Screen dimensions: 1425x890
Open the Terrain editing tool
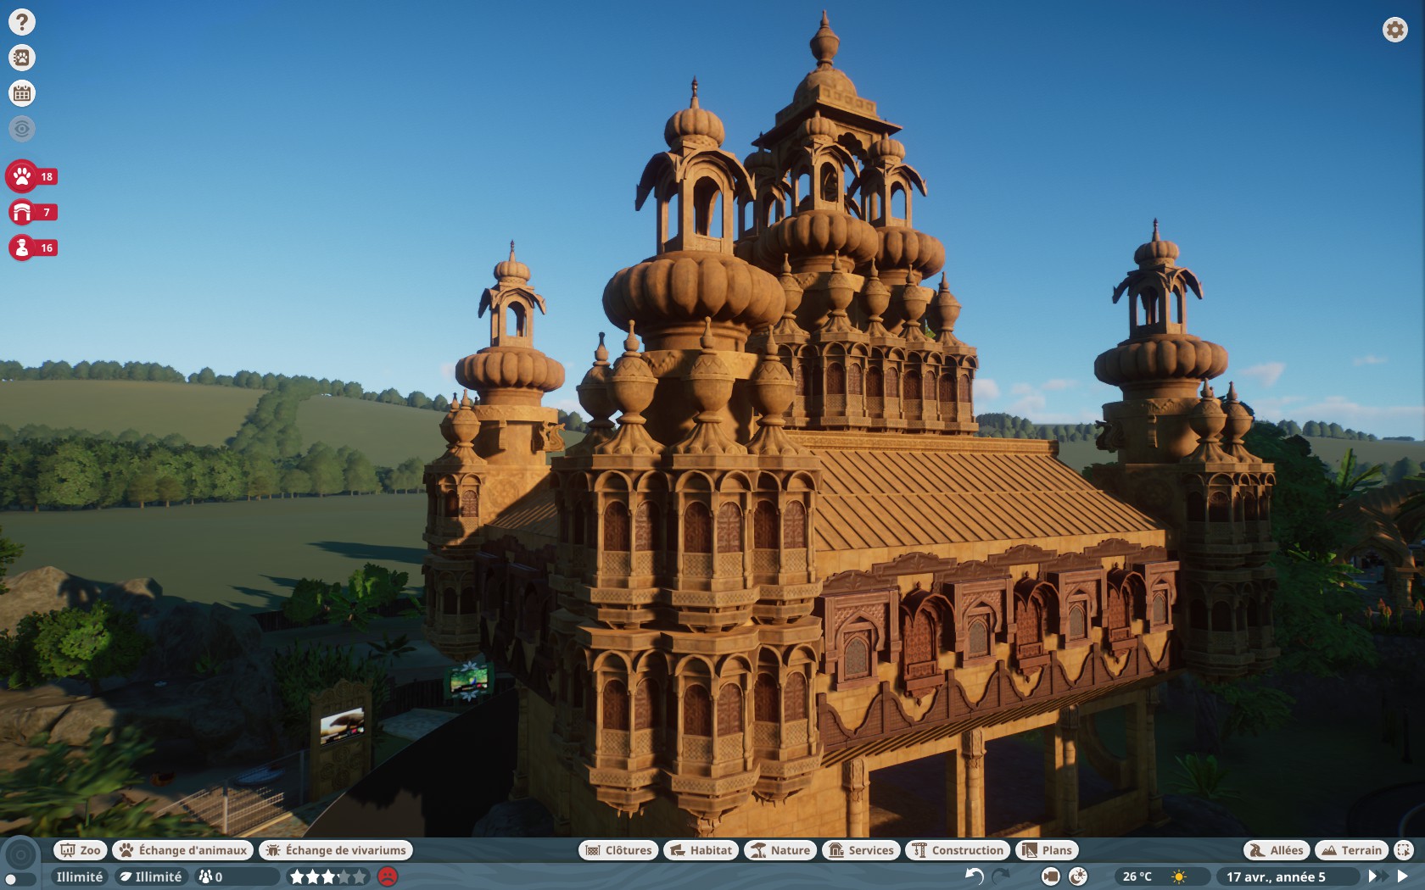(1352, 850)
